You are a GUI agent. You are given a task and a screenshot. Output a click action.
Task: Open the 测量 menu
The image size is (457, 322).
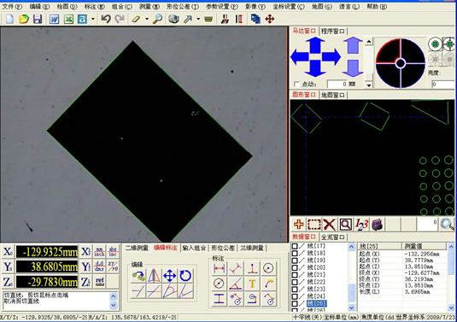tap(149, 7)
